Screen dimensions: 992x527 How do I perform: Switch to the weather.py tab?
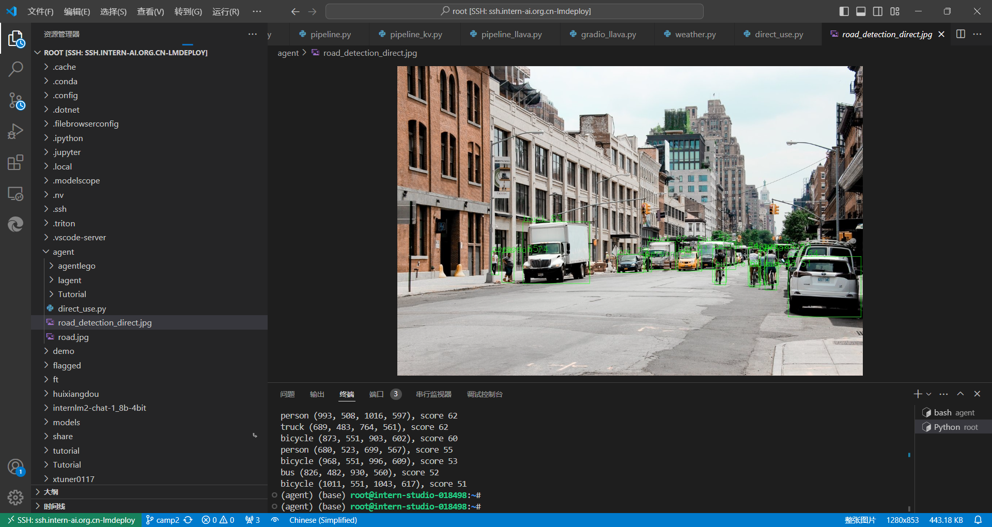695,34
